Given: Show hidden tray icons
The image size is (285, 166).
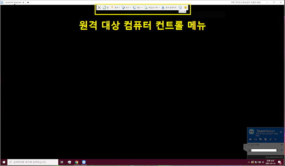Looking at the screenshot, I should pos(249,162).
